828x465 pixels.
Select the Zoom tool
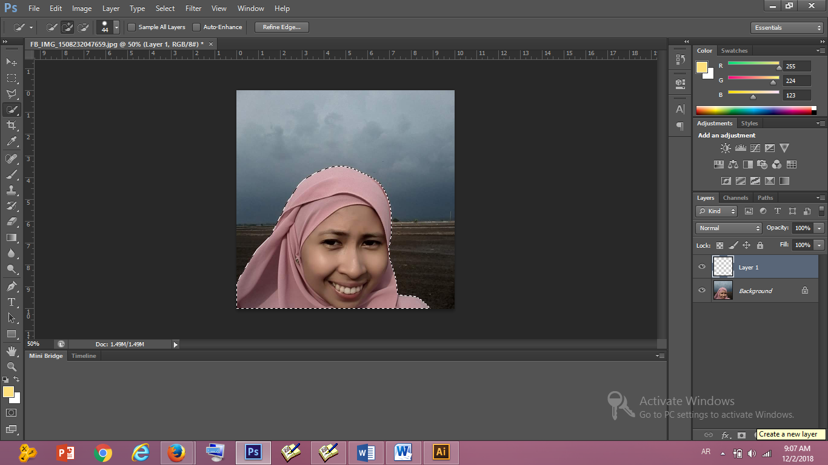pyautogui.click(x=12, y=366)
